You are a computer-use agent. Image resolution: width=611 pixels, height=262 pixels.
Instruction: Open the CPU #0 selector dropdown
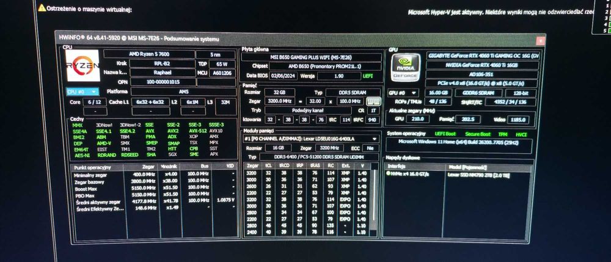pyautogui.click(x=82, y=92)
